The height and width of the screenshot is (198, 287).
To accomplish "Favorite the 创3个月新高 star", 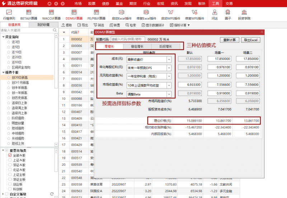I will coord(9,83).
